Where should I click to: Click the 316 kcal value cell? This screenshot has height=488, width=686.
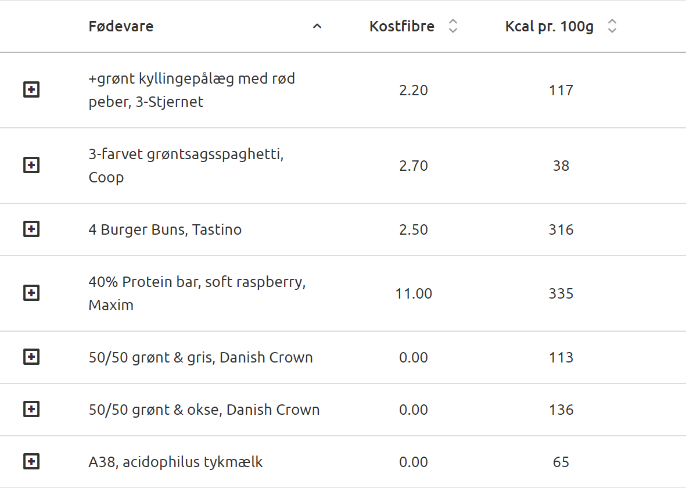561,229
